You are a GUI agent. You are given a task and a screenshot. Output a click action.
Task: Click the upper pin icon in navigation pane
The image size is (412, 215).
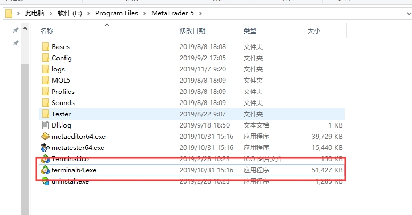tap(16, 30)
